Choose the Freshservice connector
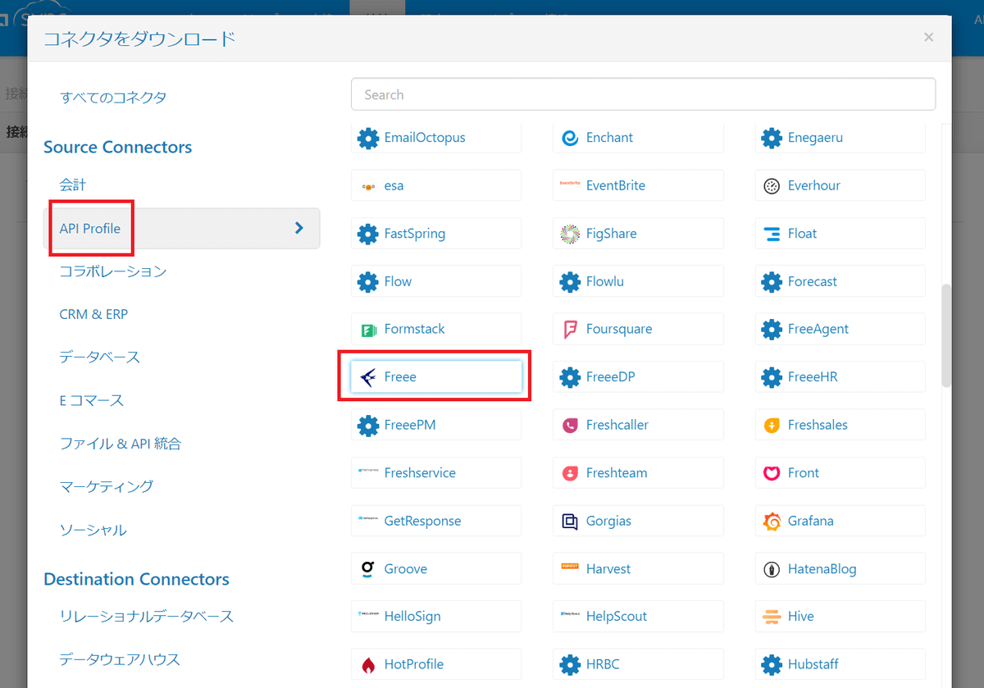The height and width of the screenshot is (688, 984). pos(436,473)
